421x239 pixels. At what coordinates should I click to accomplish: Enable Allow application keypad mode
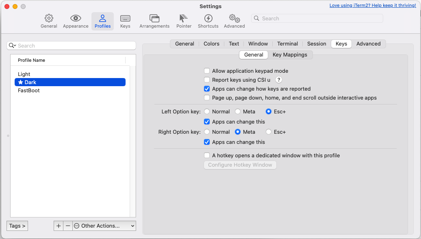(x=207, y=71)
